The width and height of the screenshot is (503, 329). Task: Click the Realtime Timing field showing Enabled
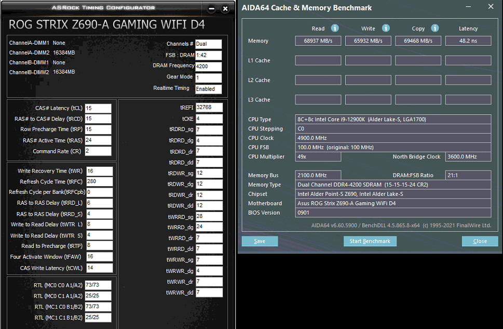tap(209, 89)
